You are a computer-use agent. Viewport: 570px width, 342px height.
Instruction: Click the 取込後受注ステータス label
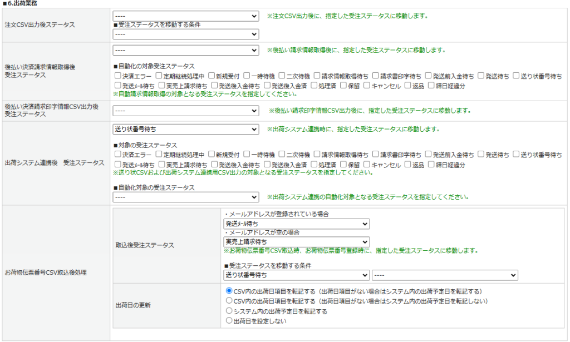point(145,245)
